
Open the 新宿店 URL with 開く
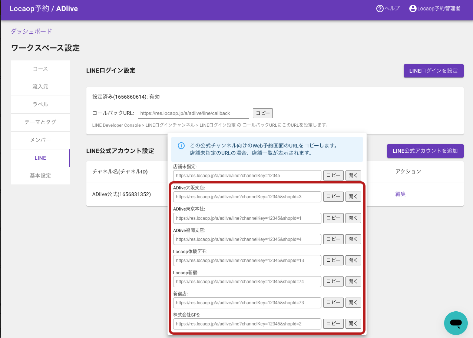coord(353,303)
